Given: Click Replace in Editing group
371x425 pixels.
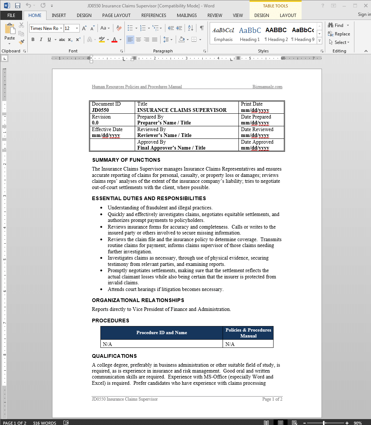Looking at the screenshot, I should [x=339, y=34].
